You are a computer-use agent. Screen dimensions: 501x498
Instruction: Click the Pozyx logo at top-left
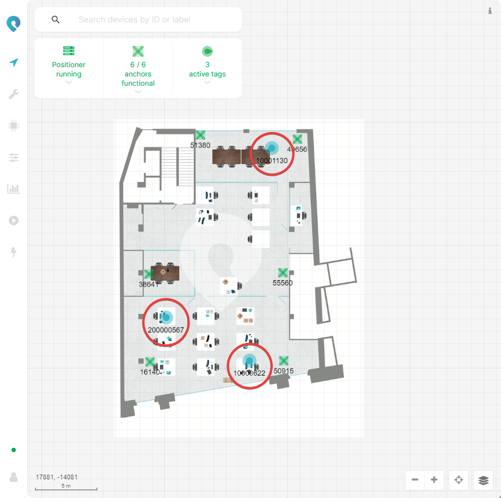14,23
